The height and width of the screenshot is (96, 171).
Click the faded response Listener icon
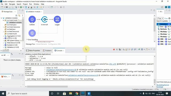click(x=32, y=33)
